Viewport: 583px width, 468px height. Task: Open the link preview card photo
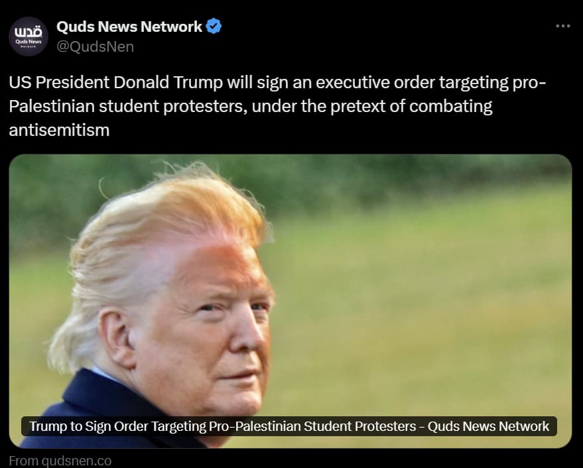pos(291,301)
